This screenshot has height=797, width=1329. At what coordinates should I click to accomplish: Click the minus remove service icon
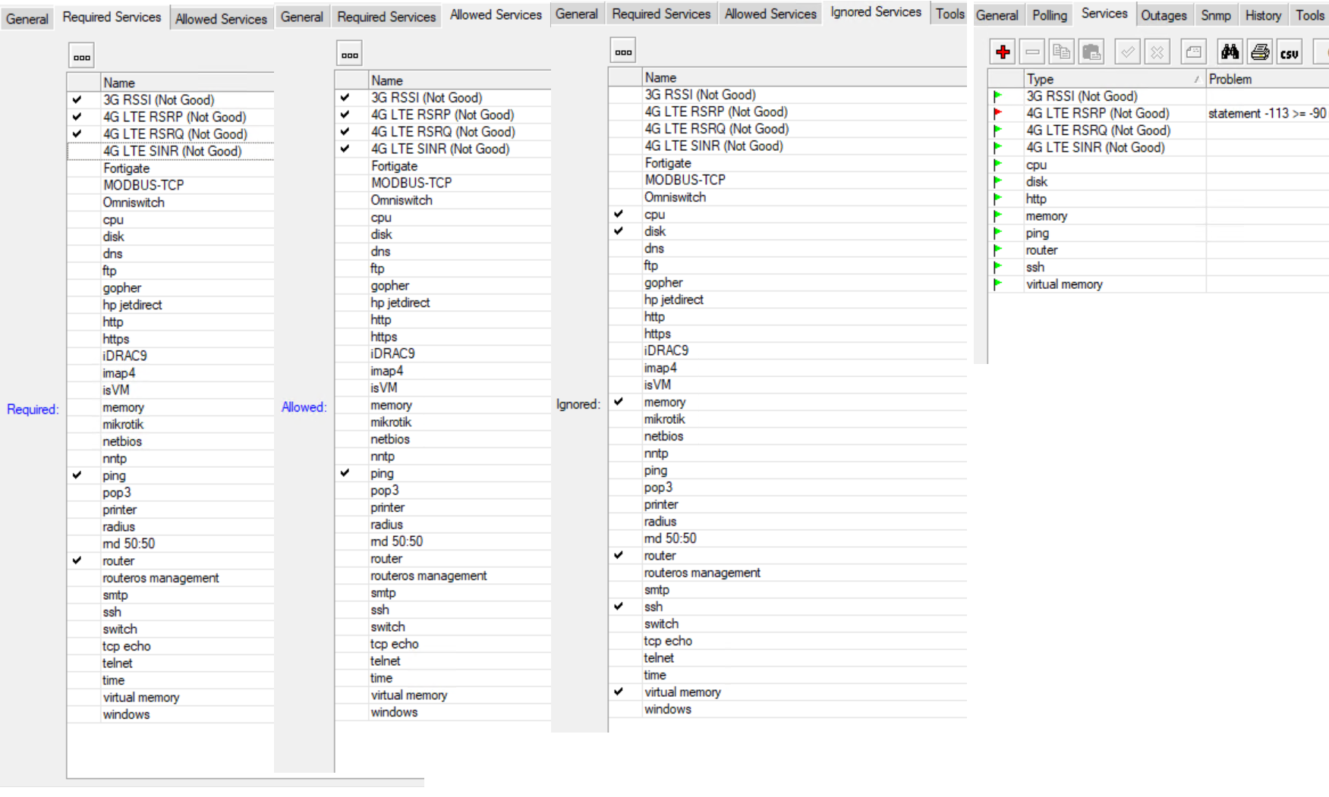(x=1032, y=52)
